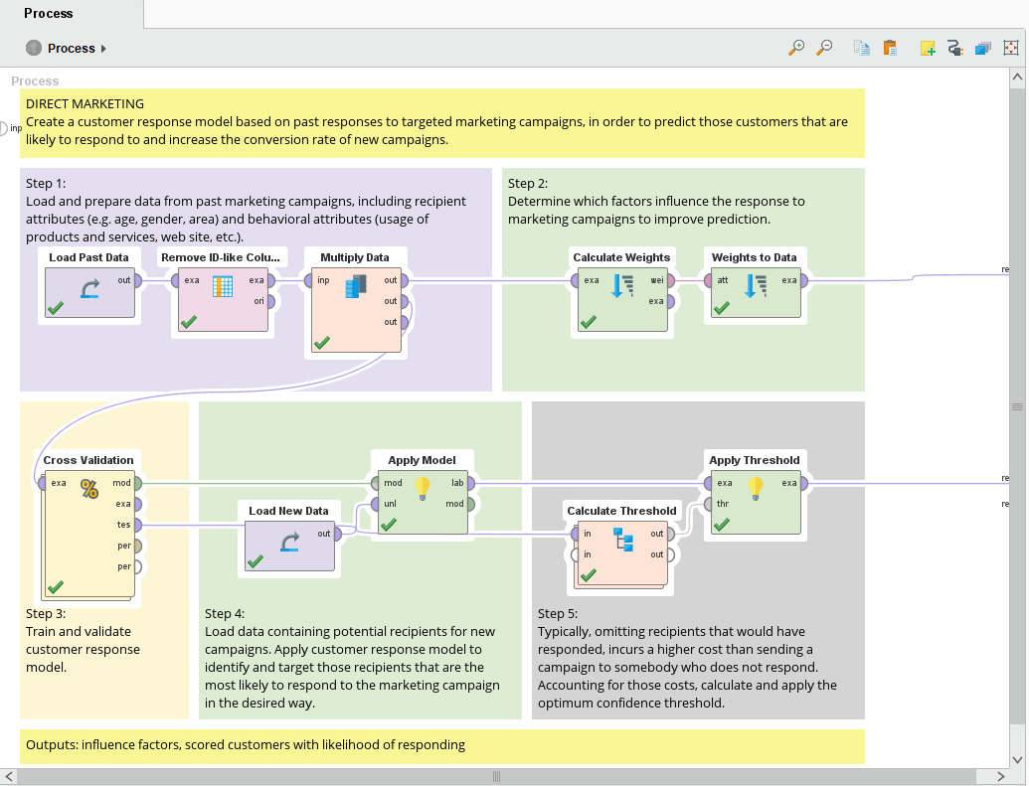Add a new yellow note
Screen dimensions: 1029x786
click(928, 48)
